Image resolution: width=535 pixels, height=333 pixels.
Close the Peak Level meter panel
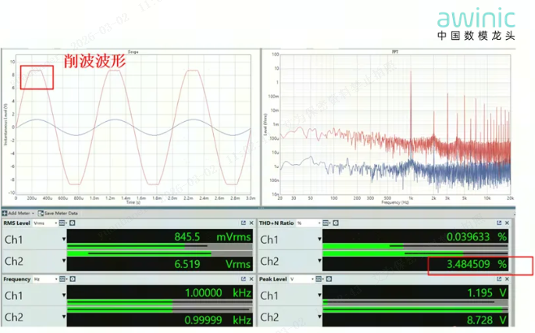[507, 279]
